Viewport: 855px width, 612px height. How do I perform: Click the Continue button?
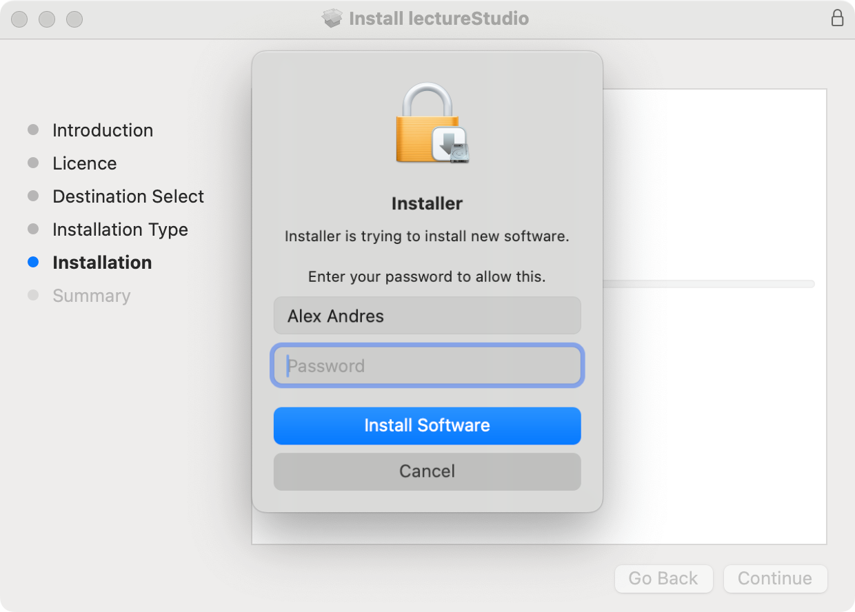point(775,579)
